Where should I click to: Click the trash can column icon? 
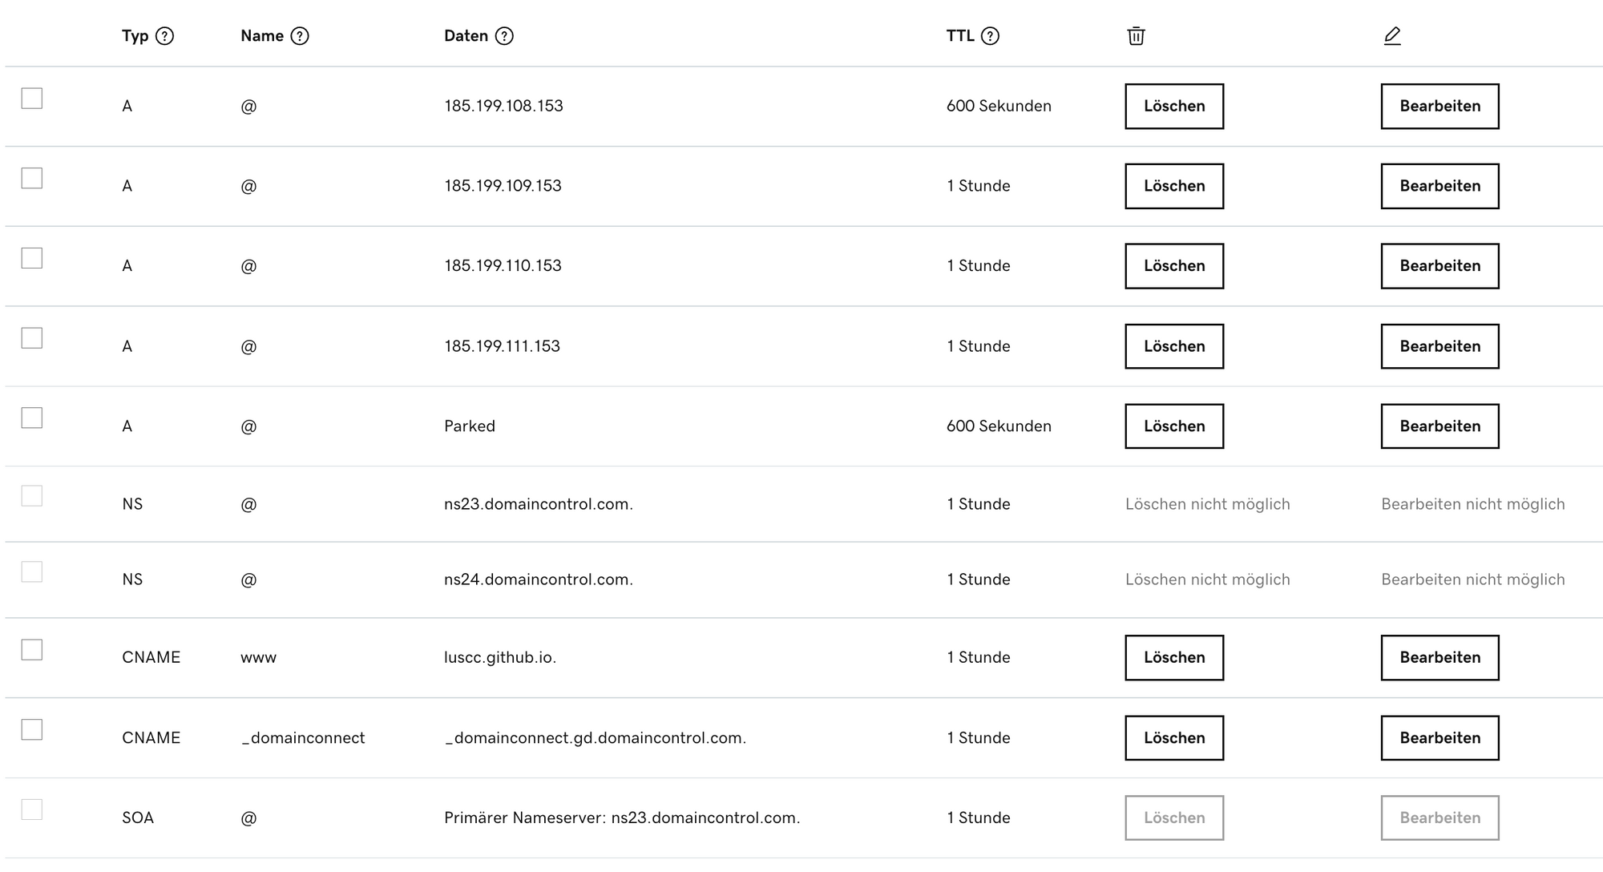pos(1136,36)
